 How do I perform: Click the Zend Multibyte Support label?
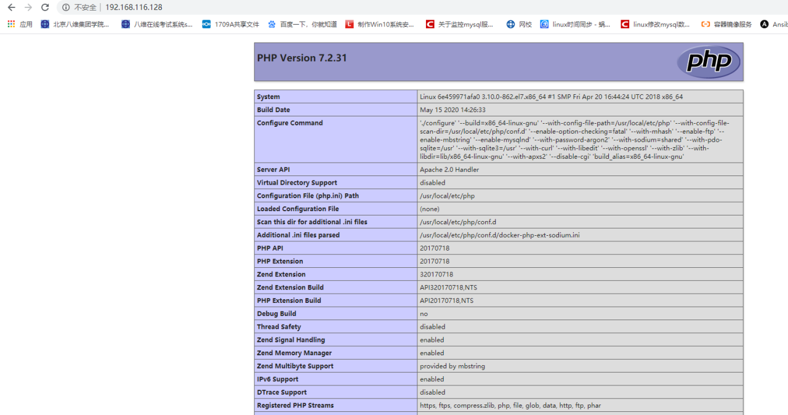(x=295, y=366)
